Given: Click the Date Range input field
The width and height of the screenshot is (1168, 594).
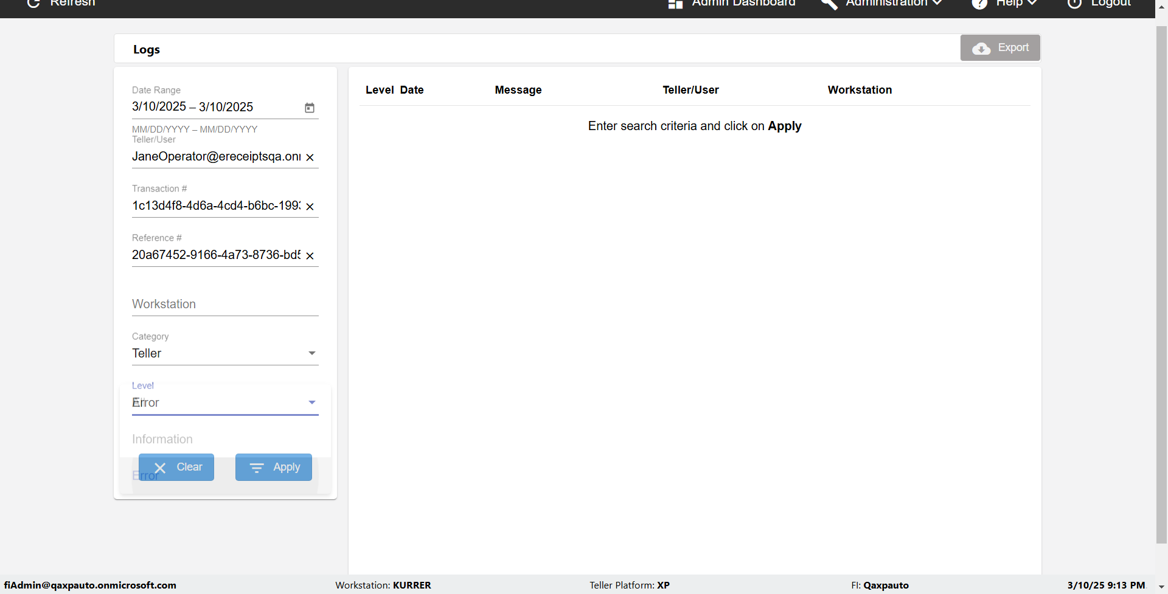Looking at the screenshot, I should [216, 107].
